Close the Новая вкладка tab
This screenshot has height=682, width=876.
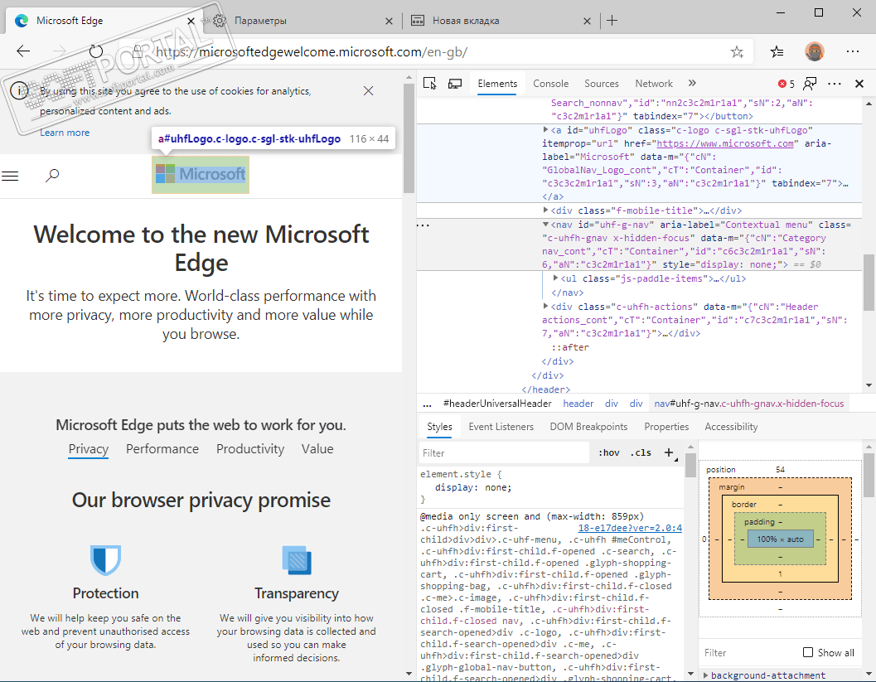pos(587,22)
